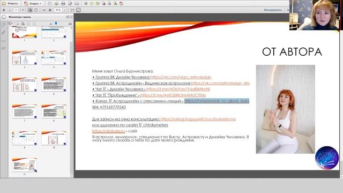Click the fit width scrolling icon
Viewport: 343px width, 193px height.
click(72, 10)
